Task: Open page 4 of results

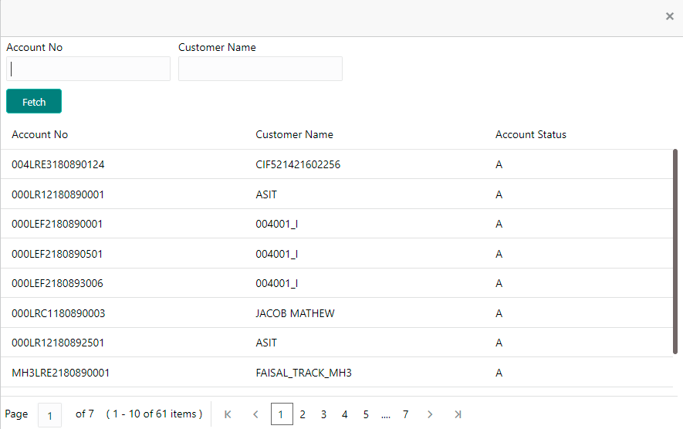Action: 344,414
